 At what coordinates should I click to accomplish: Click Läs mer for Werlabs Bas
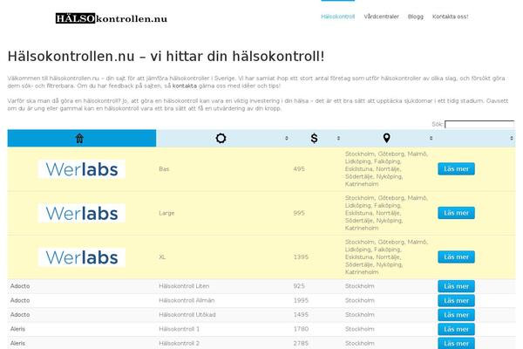[x=456, y=169]
